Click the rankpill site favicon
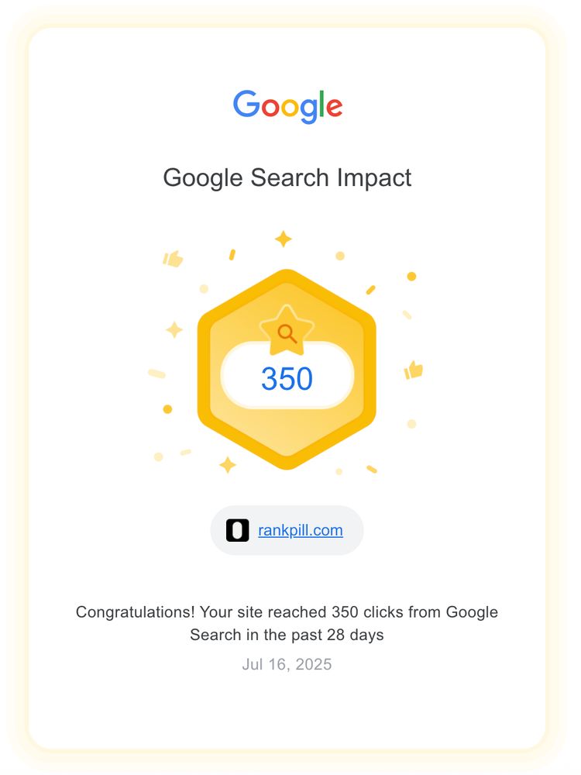581x775 pixels. point(238,530)
